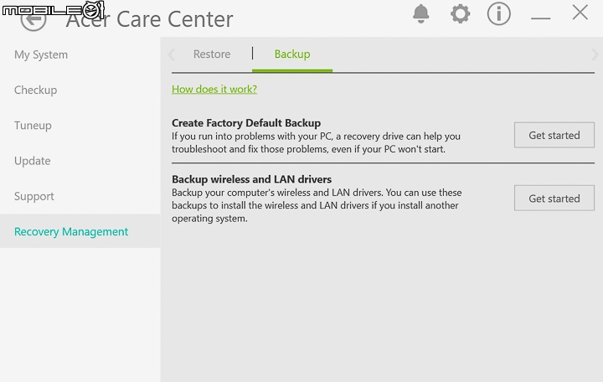The image size is (603, 382).
Task: Show app info with the circled i icon
Action: (x=499, y=14)
